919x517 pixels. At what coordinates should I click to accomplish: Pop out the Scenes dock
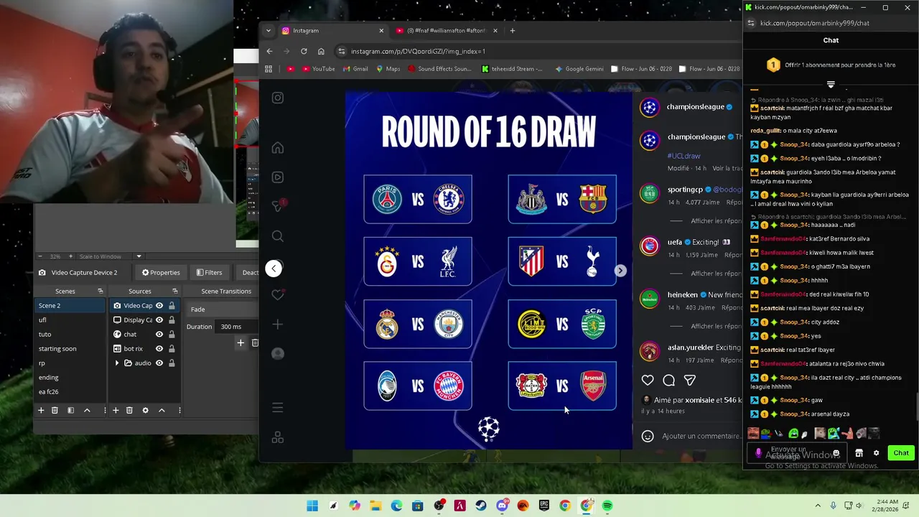click(x=100, y=292)
